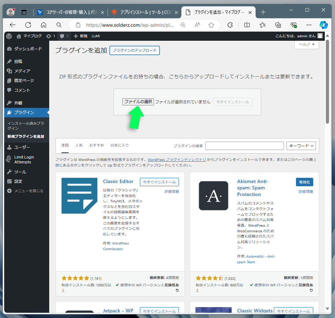Click the page vertical scrollbar thumb
This screenshot has width=335, height=318.
click(327, 82)
